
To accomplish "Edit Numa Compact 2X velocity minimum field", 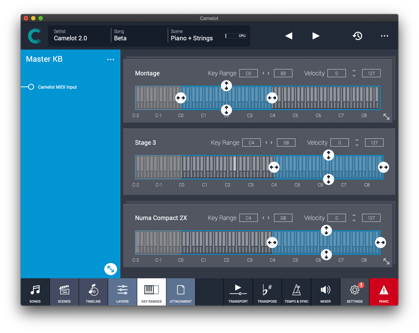I will (337, 218).
